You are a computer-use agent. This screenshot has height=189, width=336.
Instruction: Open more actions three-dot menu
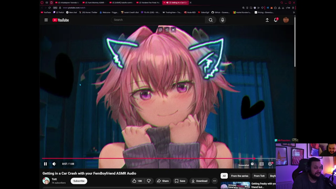(x=214, y=181)
